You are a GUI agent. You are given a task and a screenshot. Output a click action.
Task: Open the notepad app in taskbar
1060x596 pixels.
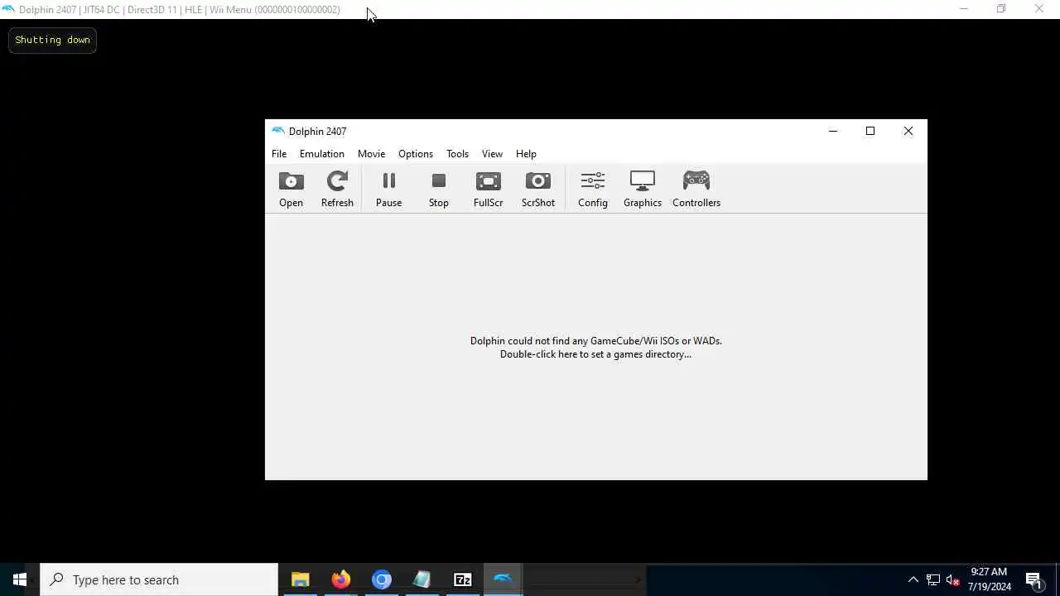pyautogui.click(x=422, y=579)
